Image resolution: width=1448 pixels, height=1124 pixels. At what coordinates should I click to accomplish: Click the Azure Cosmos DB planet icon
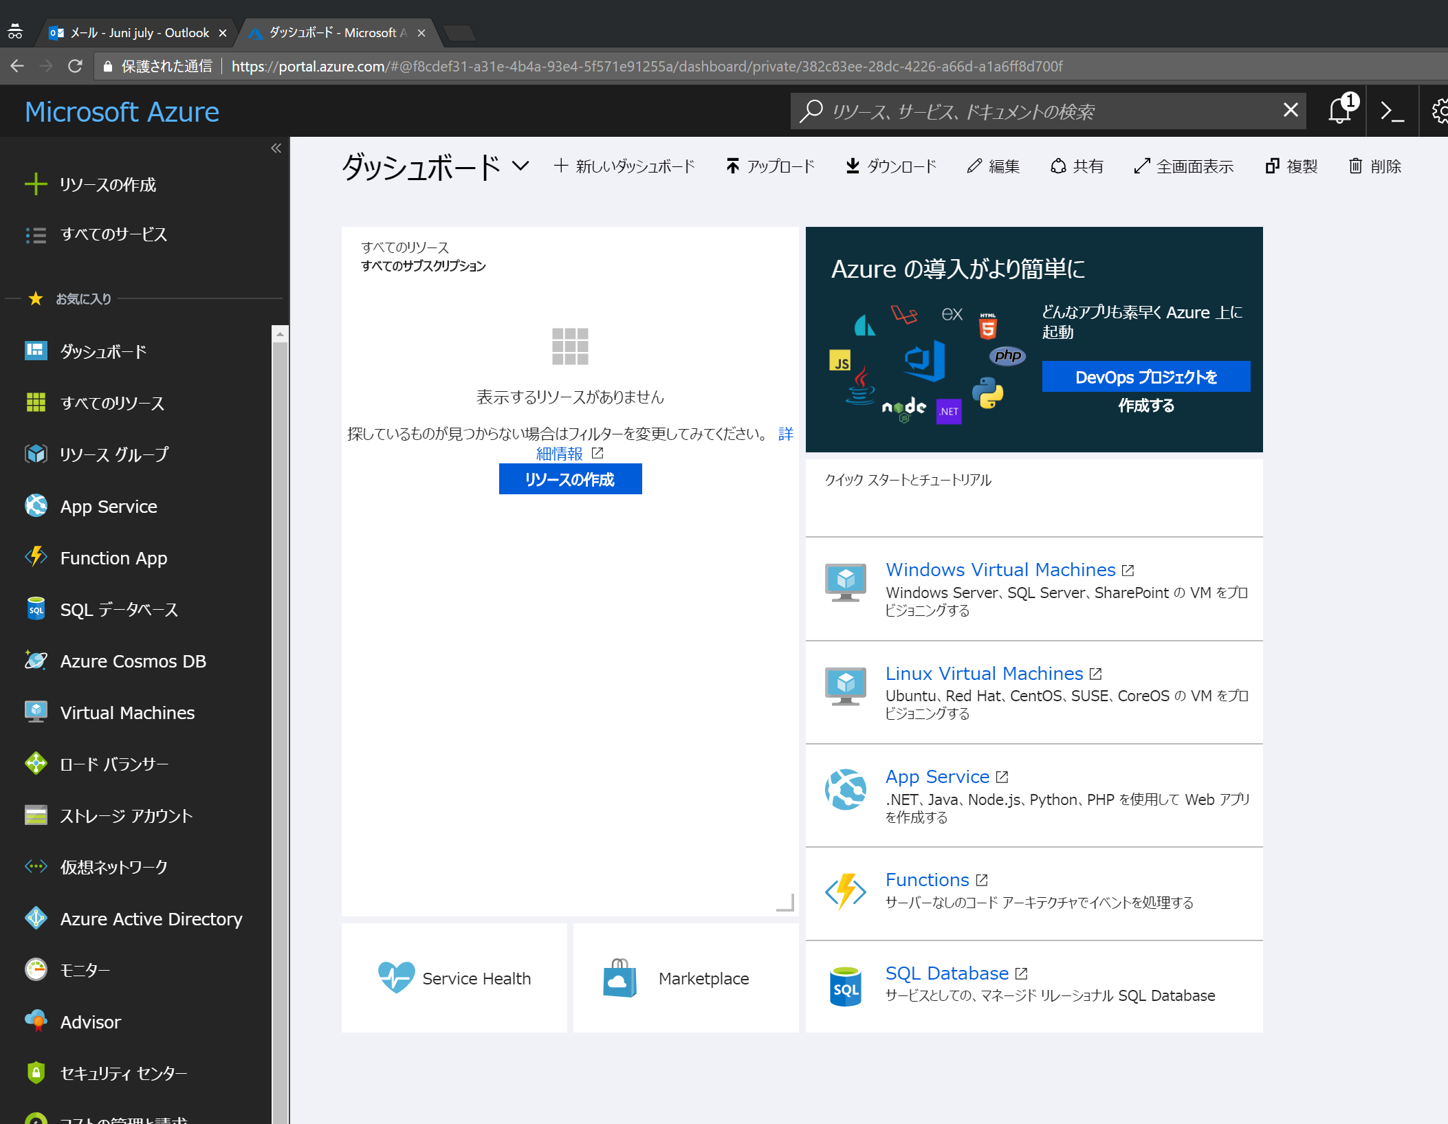(x=36, y=661)
